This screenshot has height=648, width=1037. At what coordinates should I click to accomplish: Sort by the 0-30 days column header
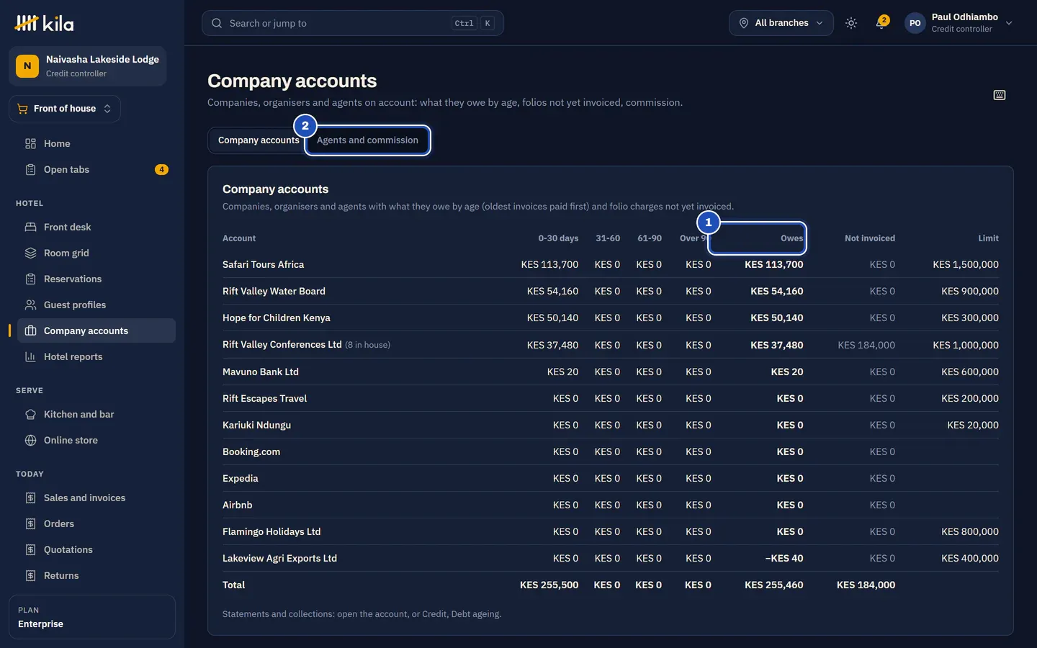point(558,238)
